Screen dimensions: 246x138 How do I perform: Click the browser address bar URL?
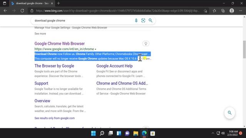[118, 11]
